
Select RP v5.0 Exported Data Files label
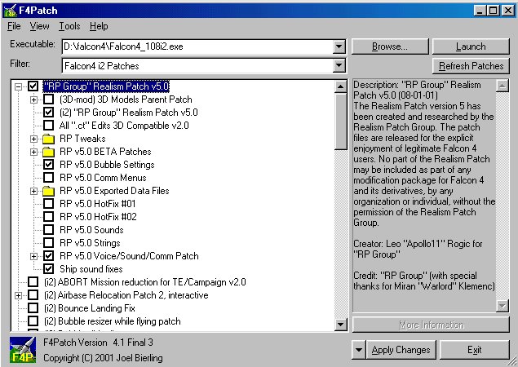[114, 191]
